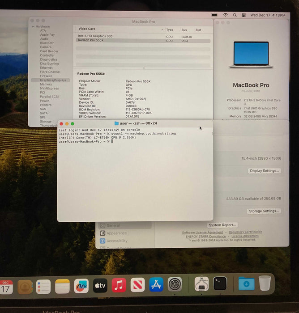Image resolution: width=299 pixels, height=313 pixels.
Task: Click the System Information Dock icon
Action: 201,283
